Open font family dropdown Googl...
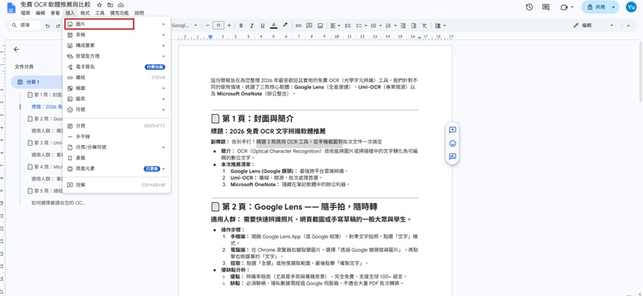643x296 pixels. [x=185, y=26]
